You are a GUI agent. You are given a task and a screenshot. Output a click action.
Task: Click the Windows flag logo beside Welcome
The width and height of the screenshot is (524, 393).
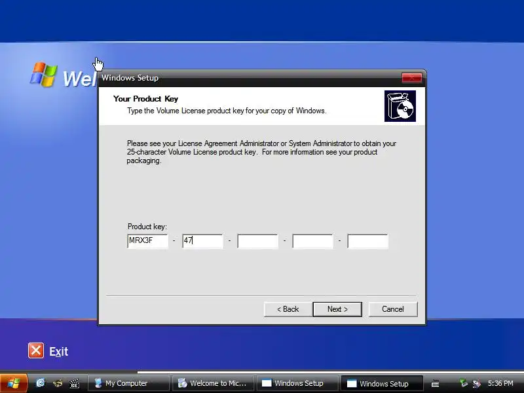point(43,74)
